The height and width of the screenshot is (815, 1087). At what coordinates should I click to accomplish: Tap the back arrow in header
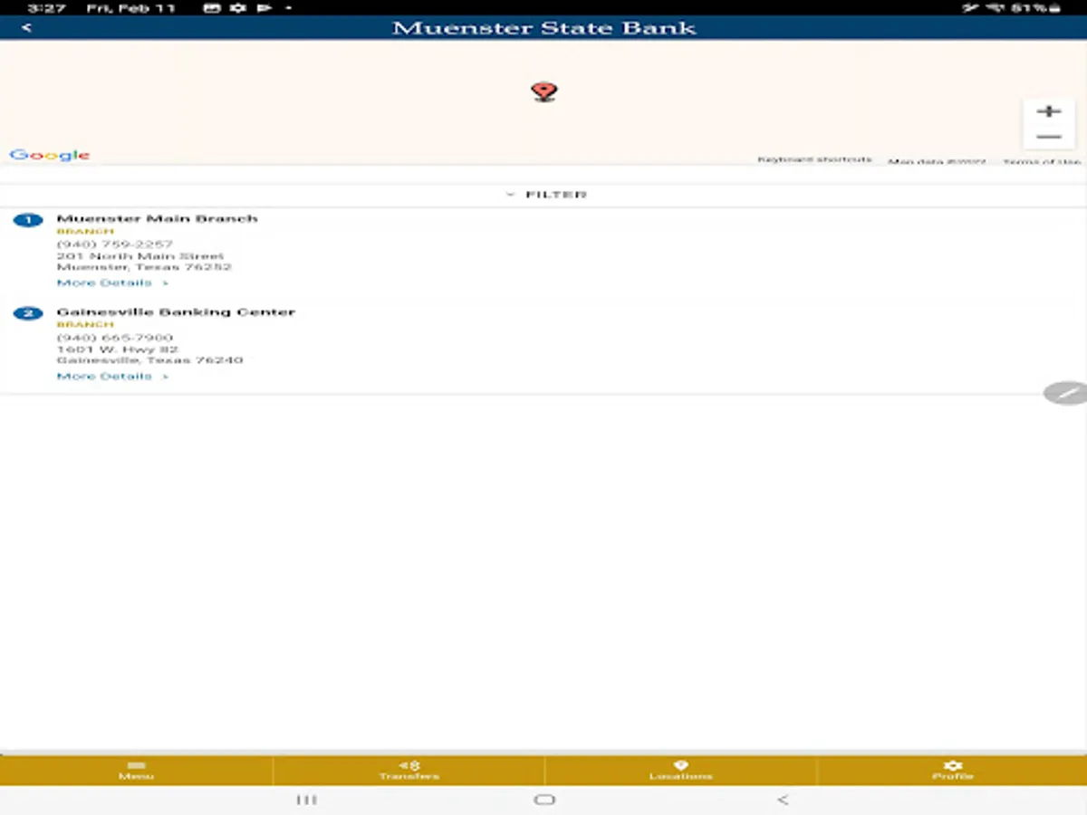[26, 27]
